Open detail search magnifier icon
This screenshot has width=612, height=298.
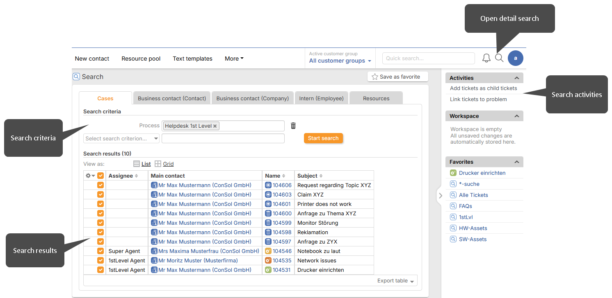pos(499,58)
